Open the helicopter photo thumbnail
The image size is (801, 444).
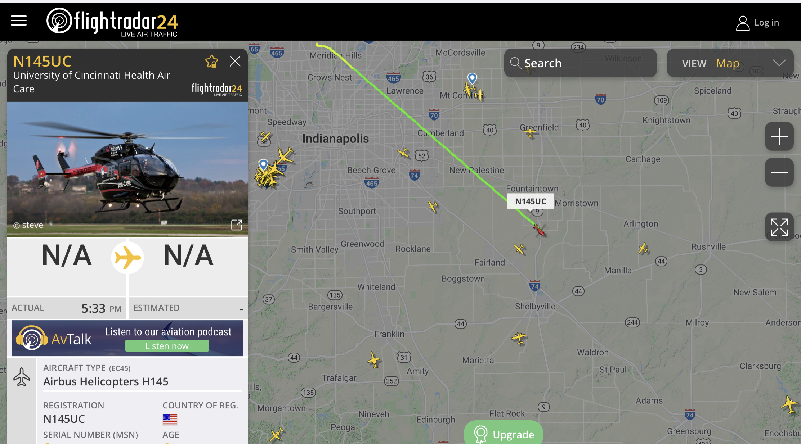click(127, 168)
